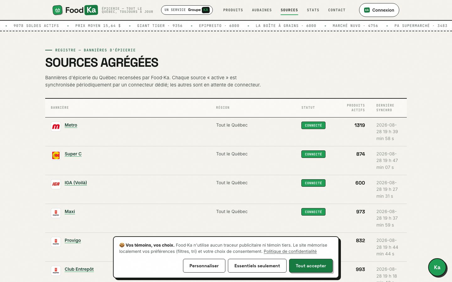Click the Club Entrepôt logo icon

[56, 271]
